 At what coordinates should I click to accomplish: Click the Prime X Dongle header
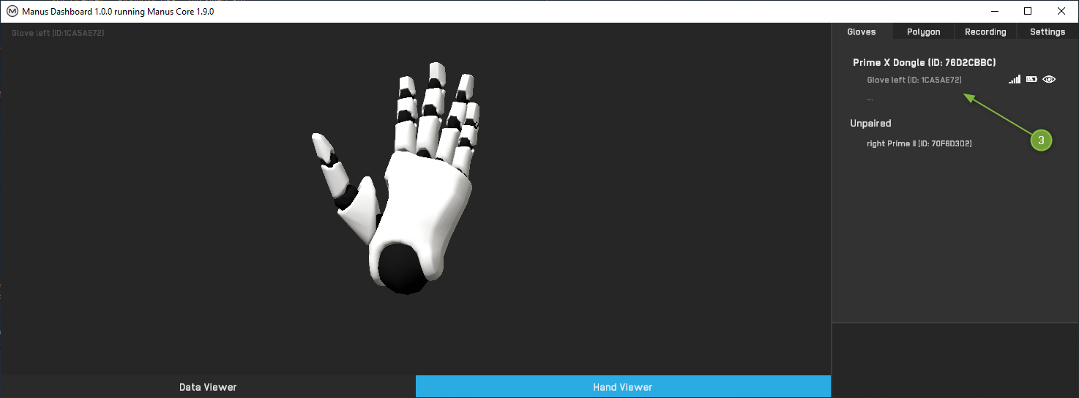pyautogui.click(x=924, y=63)
